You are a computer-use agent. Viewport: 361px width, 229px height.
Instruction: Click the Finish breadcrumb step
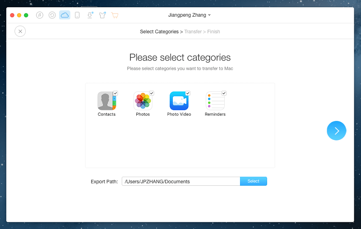(213, 31)
